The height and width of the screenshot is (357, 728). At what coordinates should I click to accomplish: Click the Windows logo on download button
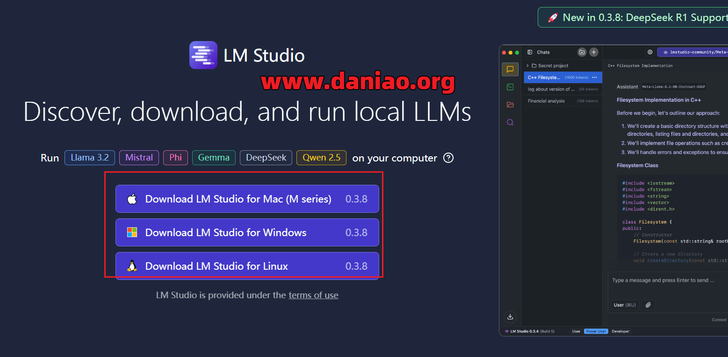click(x=132, y=232)
